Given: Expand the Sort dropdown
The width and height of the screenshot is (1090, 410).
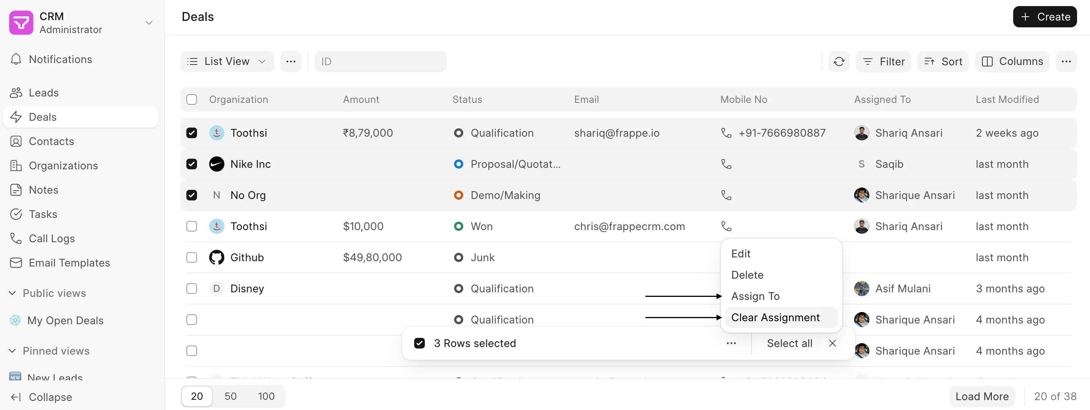Looking at the screenshot, I should point(943,61).
